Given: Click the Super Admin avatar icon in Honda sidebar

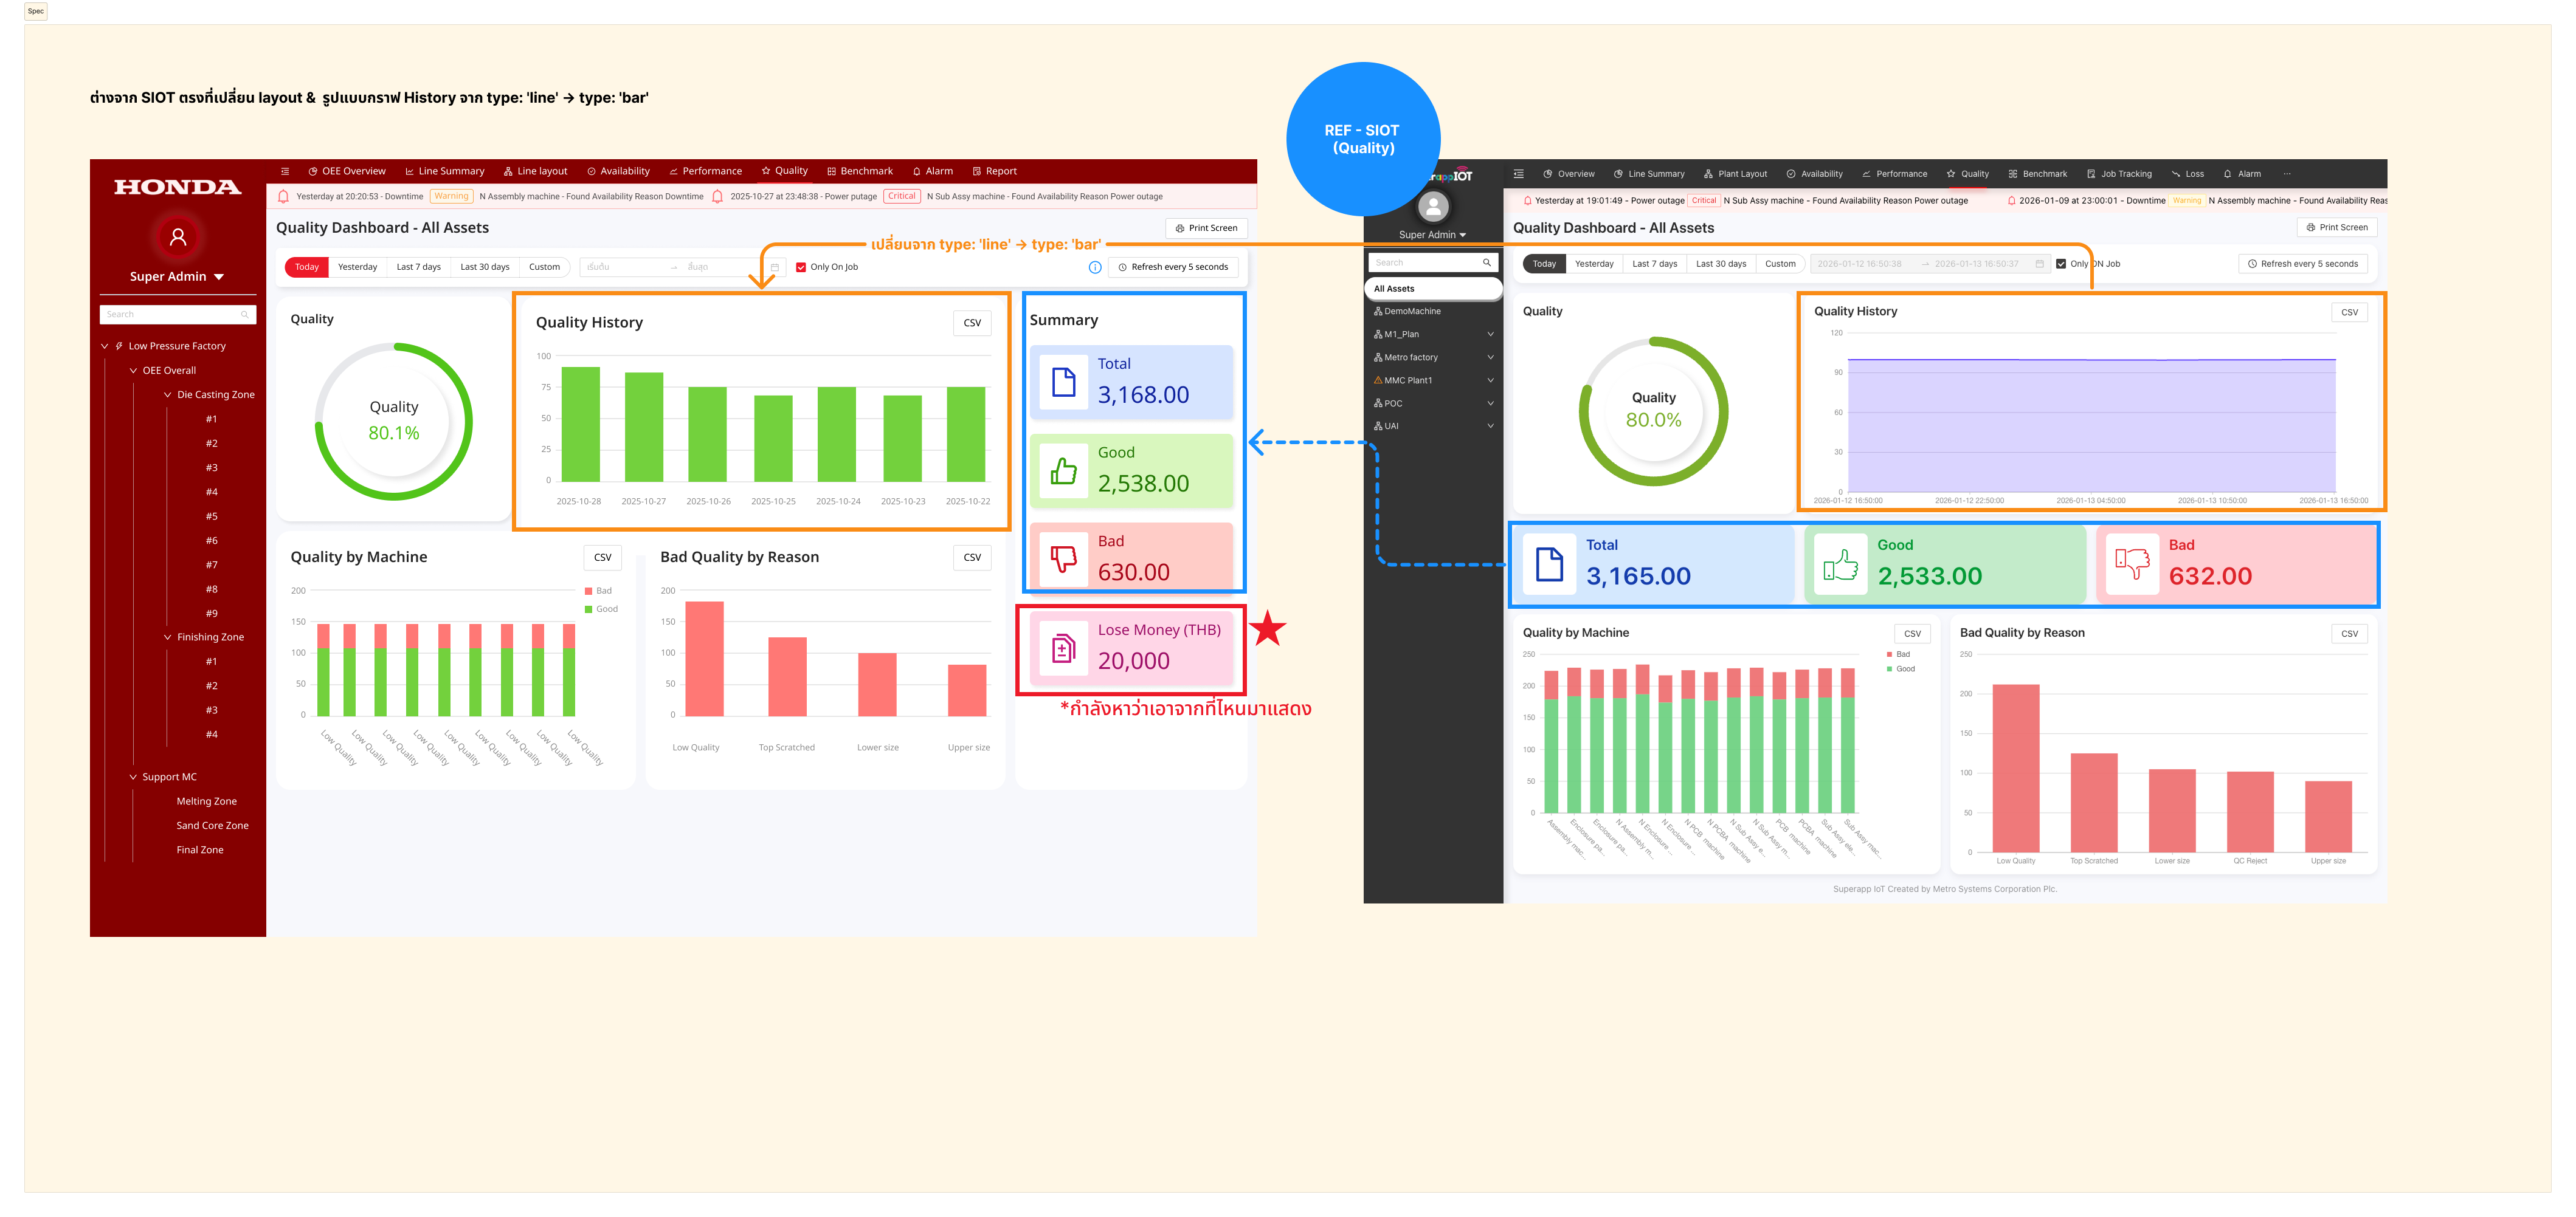Looking at the screenshot, I should 178,237.
